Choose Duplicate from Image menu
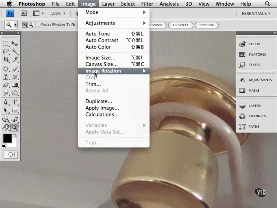 [114, 101]
